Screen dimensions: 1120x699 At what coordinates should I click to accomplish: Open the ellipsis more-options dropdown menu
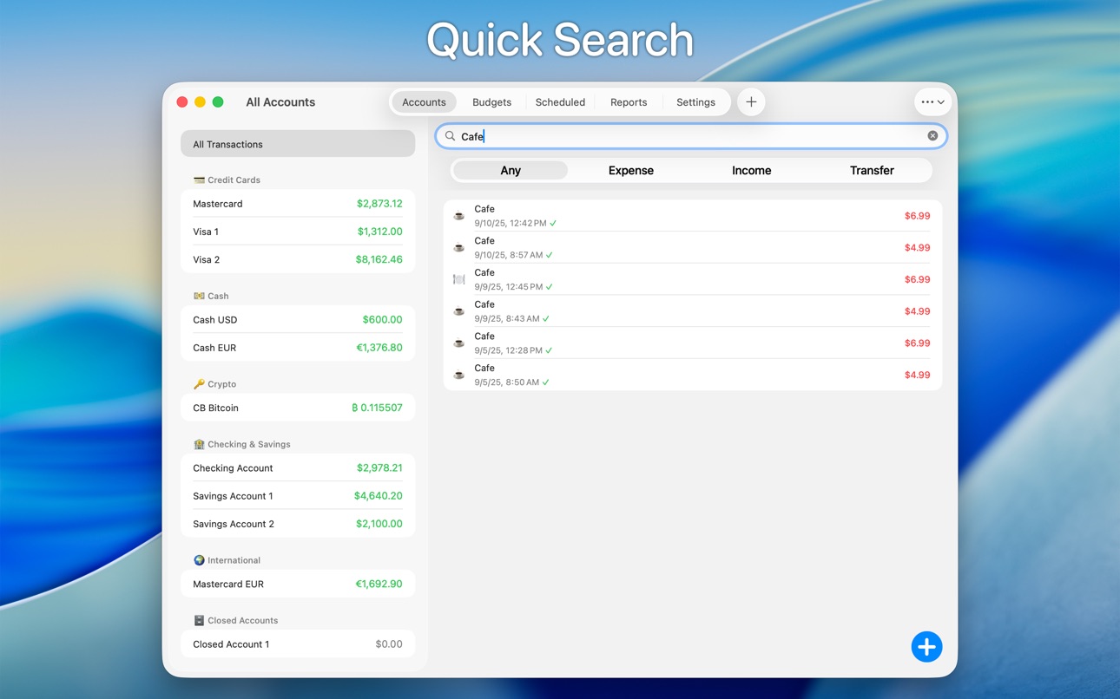tap(933, 102)
